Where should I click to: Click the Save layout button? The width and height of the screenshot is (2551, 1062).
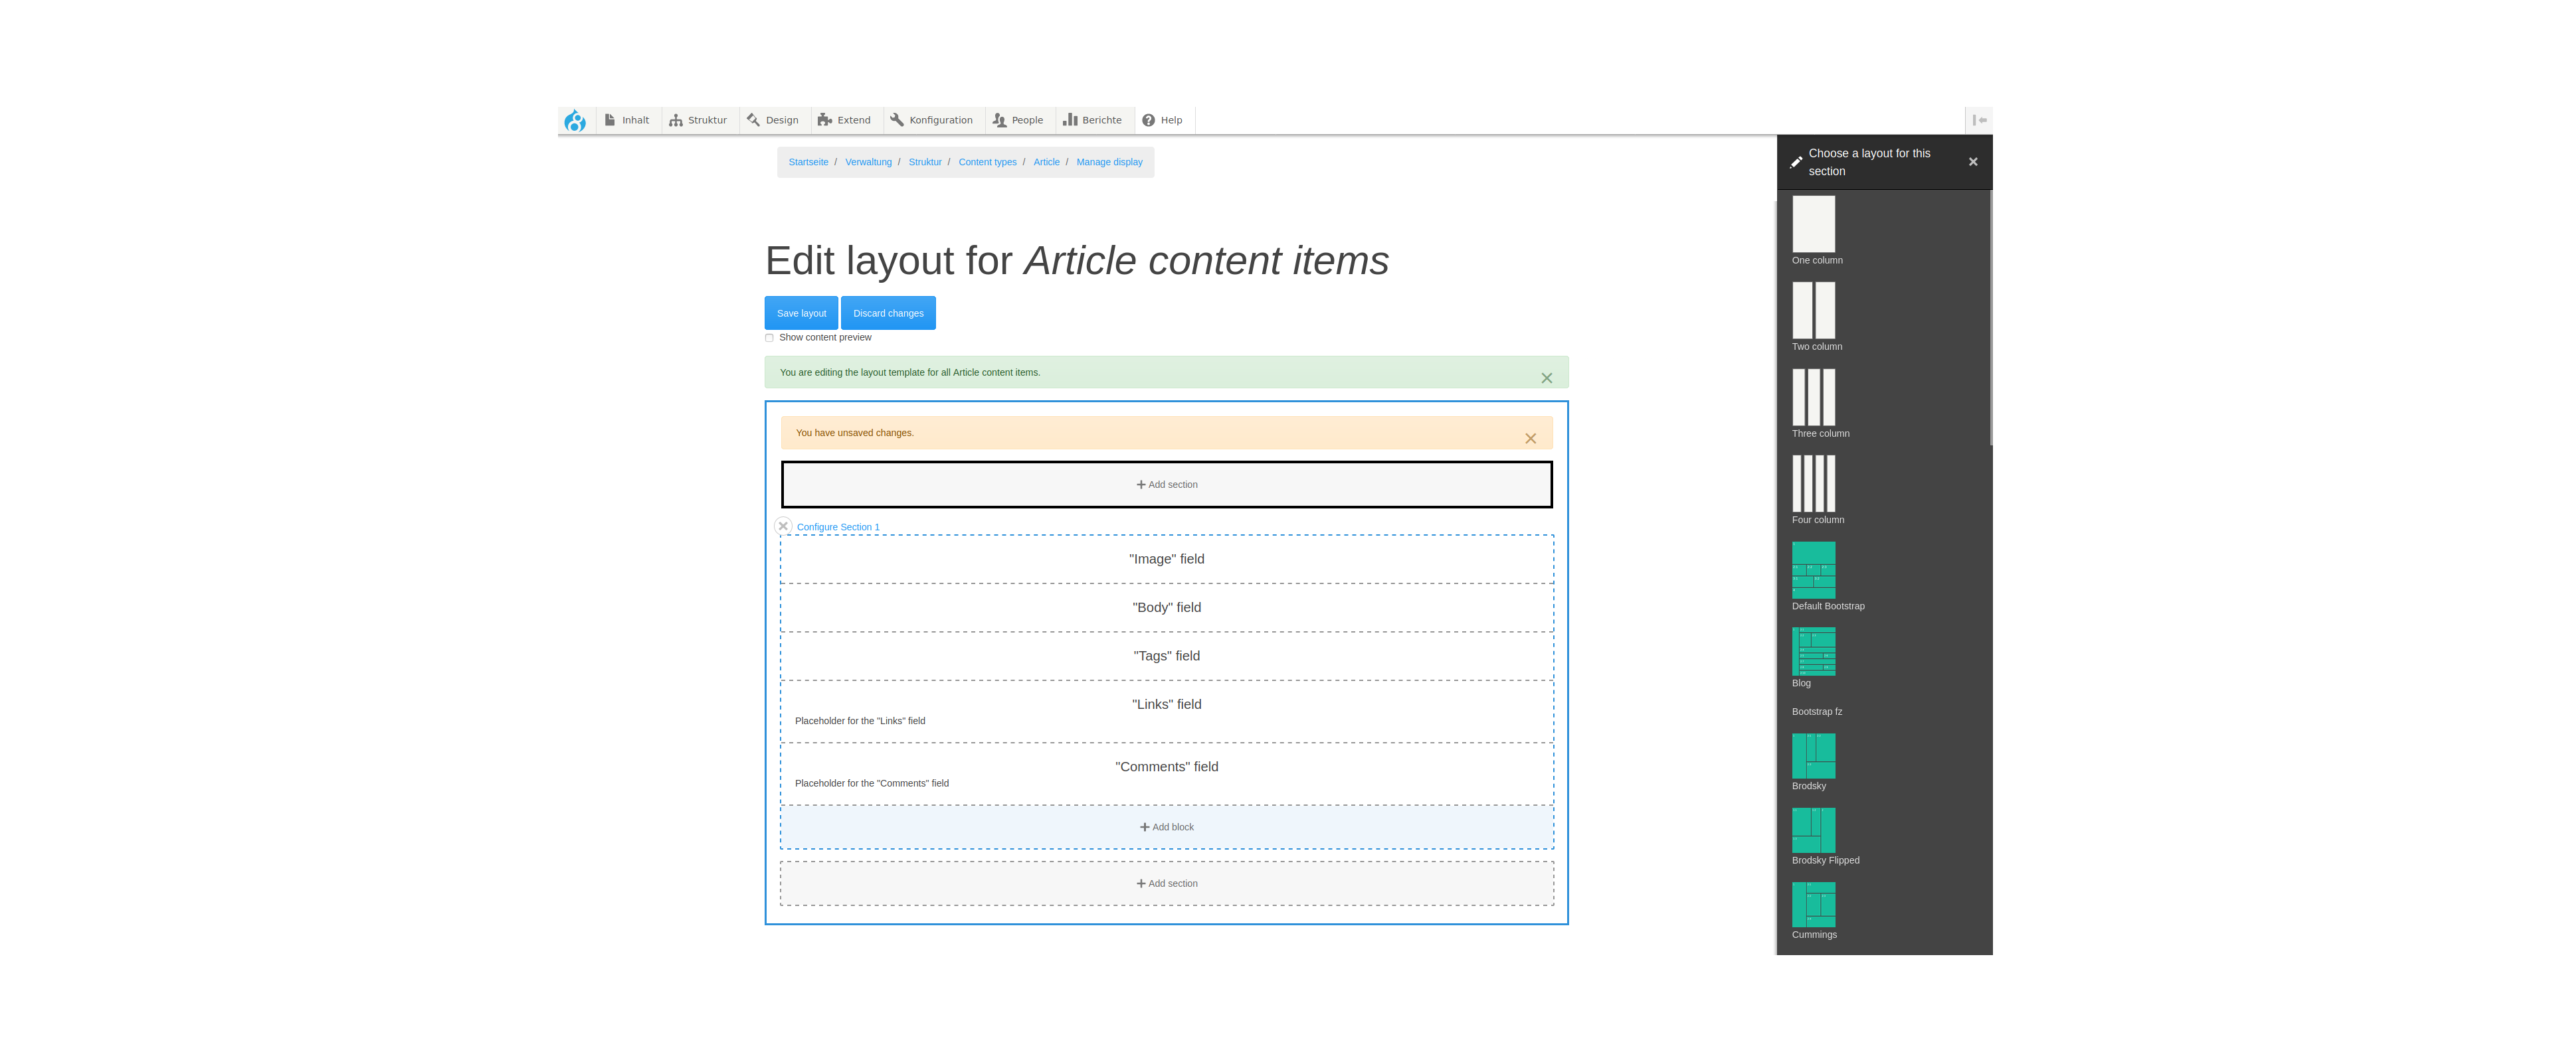click(x=801, y=313)
